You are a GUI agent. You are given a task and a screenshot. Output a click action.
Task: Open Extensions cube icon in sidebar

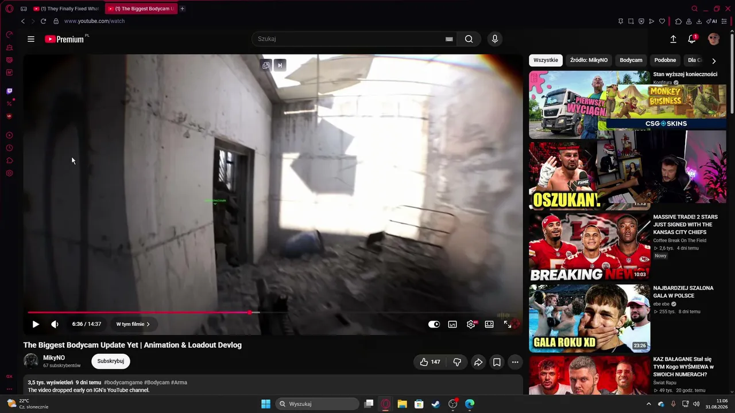(9, 161)
